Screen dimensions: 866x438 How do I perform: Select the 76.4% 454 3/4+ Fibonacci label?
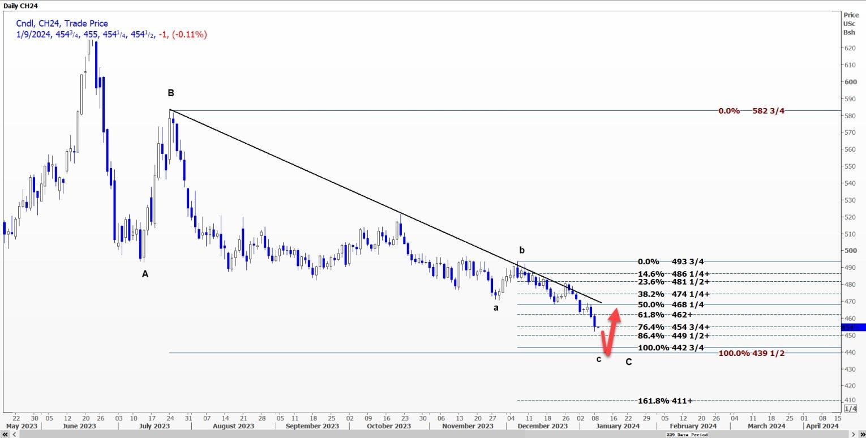pyautogui.click(x=674, y=327)
